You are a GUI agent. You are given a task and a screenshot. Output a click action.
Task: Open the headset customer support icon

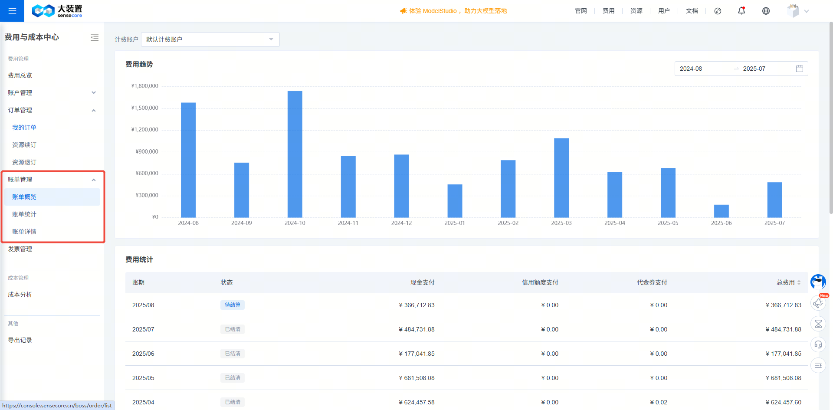818,344
